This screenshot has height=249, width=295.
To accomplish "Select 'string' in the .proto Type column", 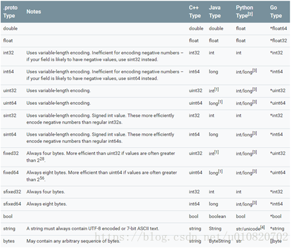I will (9, 228).
